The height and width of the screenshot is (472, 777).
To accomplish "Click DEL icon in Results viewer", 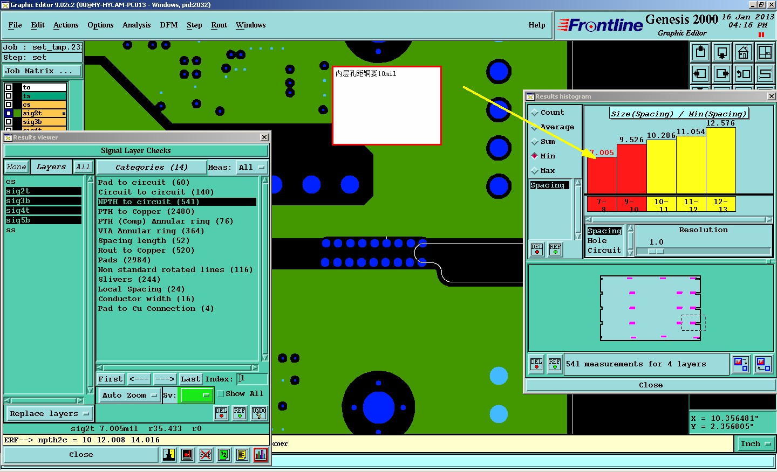I will (221, 413).
